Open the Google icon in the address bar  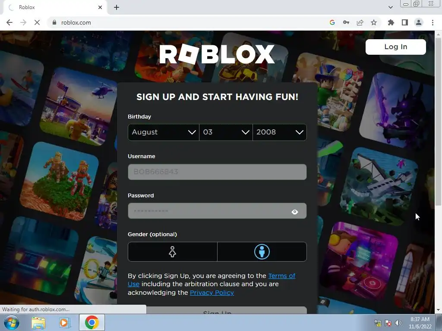pos(332,22)
